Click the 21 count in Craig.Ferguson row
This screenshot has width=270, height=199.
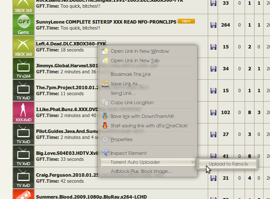pos(226,178)
